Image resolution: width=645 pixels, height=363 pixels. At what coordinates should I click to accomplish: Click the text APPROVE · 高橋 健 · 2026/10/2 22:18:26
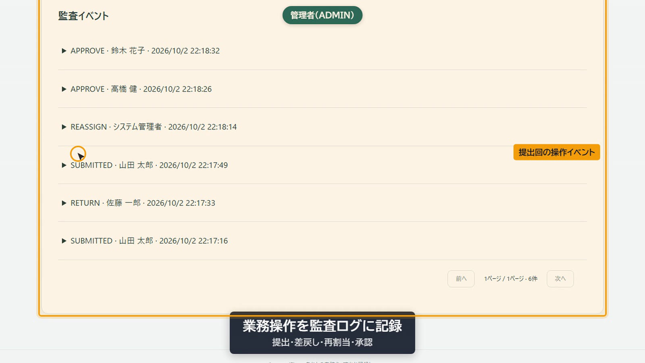click(x=141, y=89)
